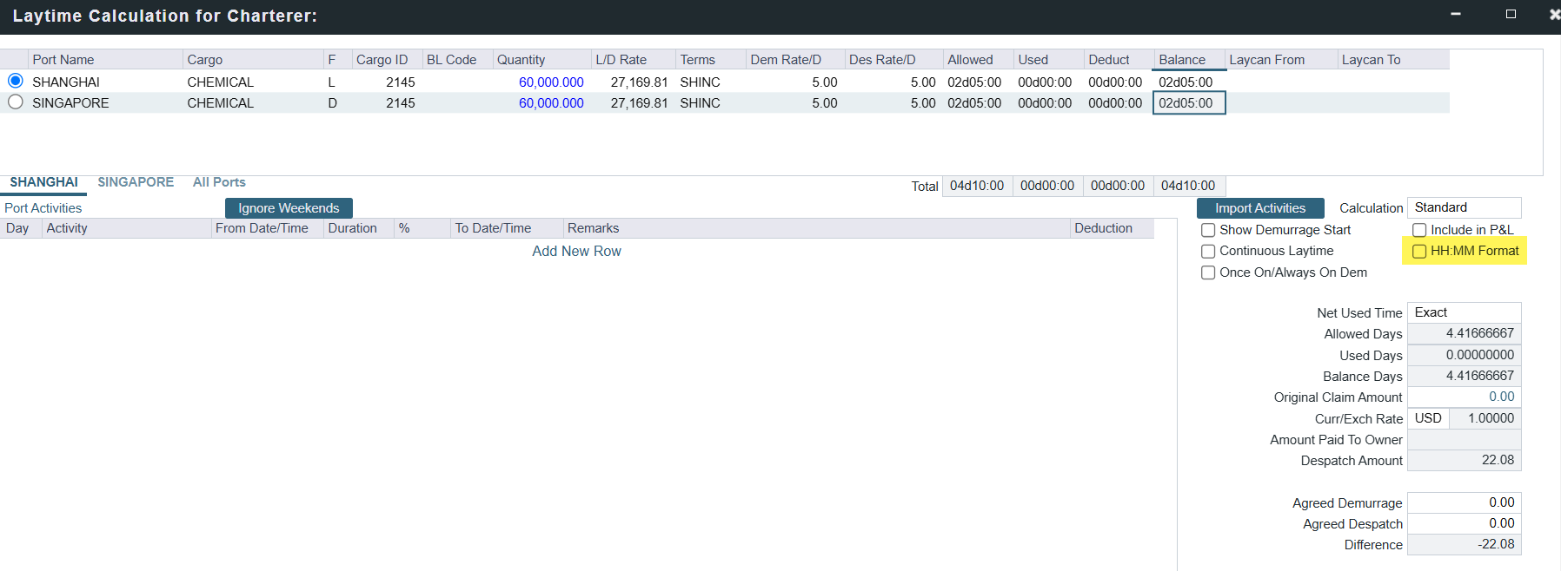Tick the Include in P&L checkbox
The height and width of the screenshot is (571, 1561).
coord(1419,230)
